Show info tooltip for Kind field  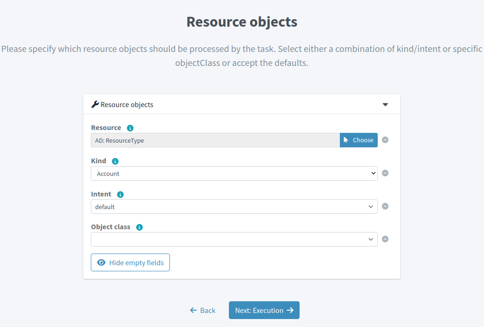coord(115,161)
